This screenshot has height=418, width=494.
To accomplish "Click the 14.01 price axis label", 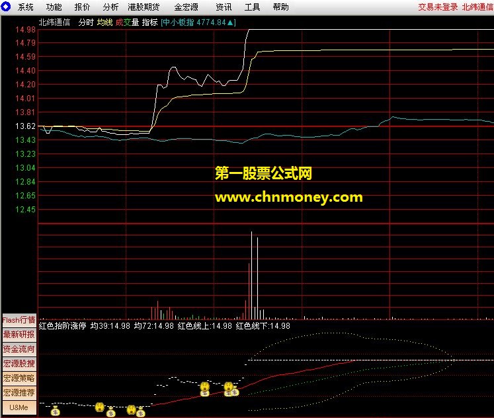I will (x=25, y=99).
